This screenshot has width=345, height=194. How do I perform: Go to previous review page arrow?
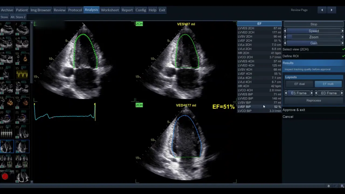coord(322,10)
